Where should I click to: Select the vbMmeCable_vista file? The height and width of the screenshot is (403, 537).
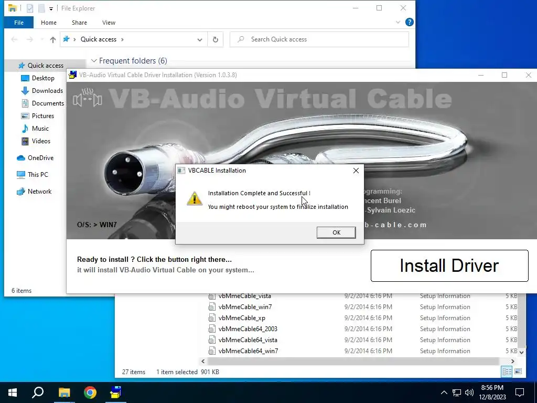pos(244,296)
